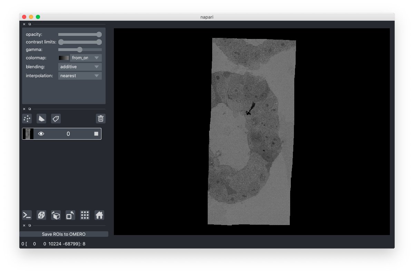The height and width of the screenshot is (274, 414).
Task: Toggle 2D/3D view cube icon
Action: click(41, 215)
